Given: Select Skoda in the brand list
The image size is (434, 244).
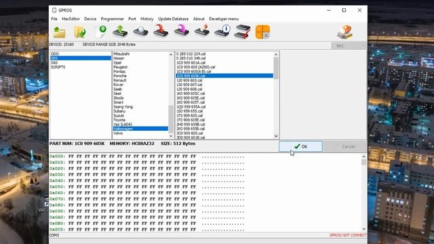Looking at the screenshot, I should point(140,98).
